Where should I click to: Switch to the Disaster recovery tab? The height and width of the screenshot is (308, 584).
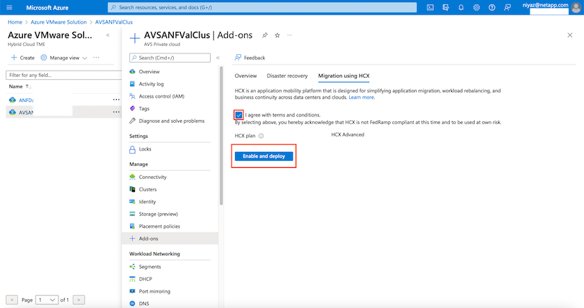[287, 76]
